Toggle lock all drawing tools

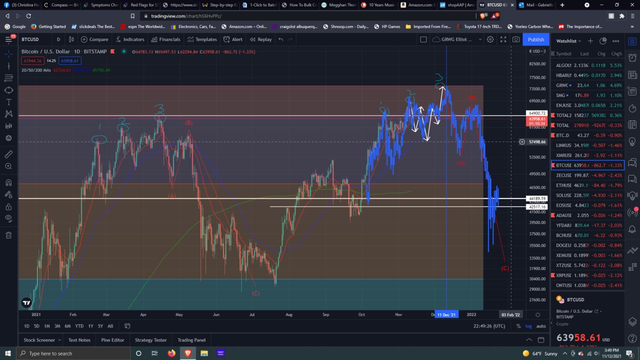click(x=8, y=206)
